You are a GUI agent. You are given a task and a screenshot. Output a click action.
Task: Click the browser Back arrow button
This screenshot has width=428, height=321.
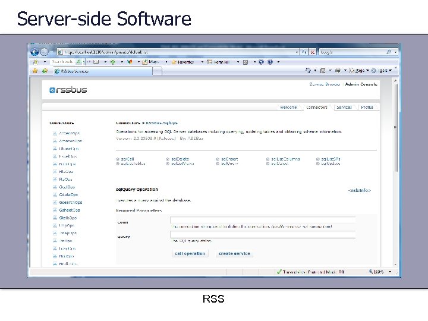point(34,52)
